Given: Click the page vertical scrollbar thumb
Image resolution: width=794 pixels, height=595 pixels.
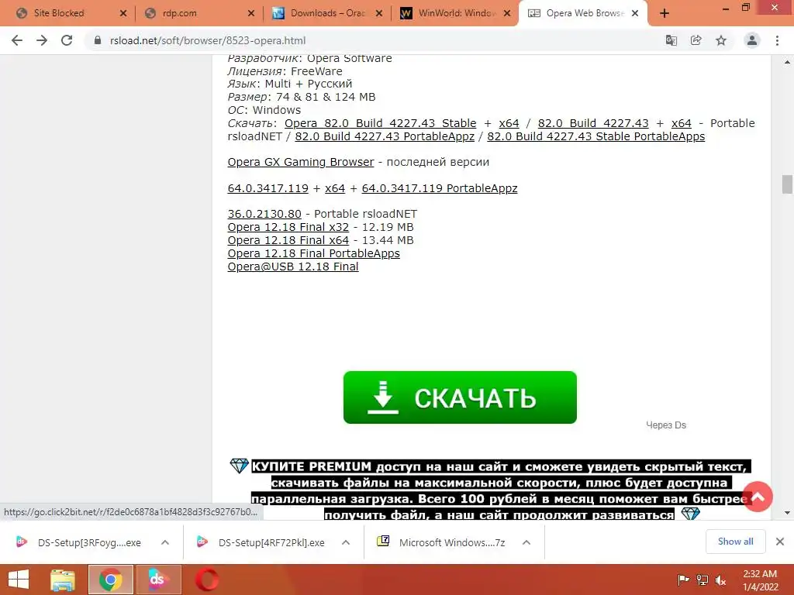Looking at the screenshot, I should pos(787,184).
